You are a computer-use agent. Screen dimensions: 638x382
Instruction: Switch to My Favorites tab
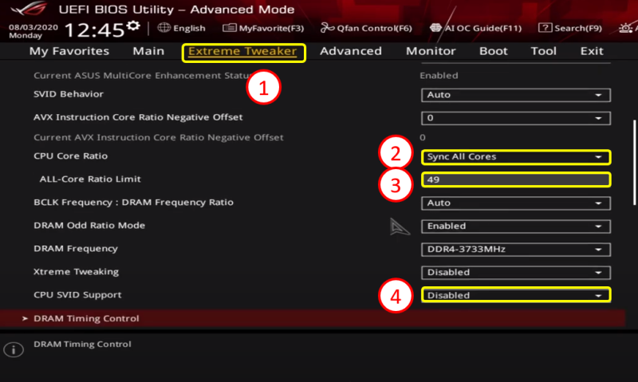pyautogui.click(x=69, y=51)
